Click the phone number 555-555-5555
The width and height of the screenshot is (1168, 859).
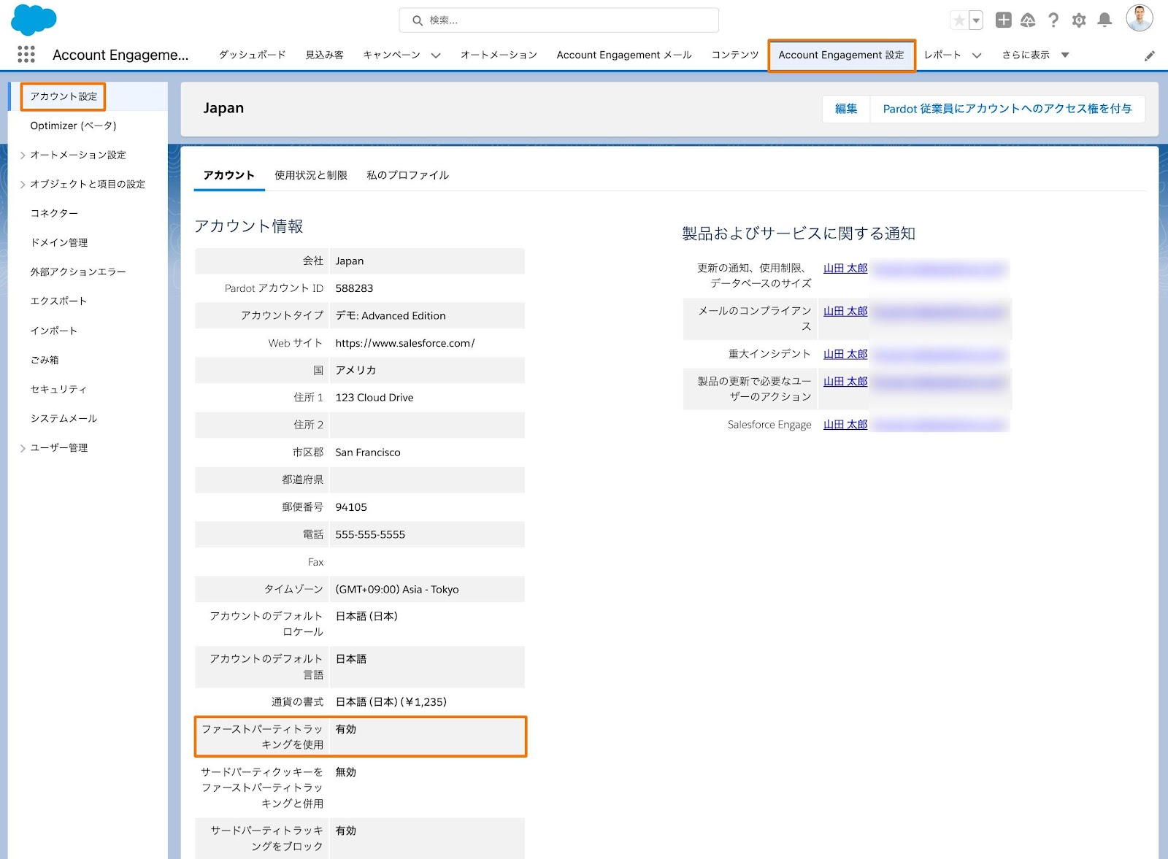pos(370,535)
